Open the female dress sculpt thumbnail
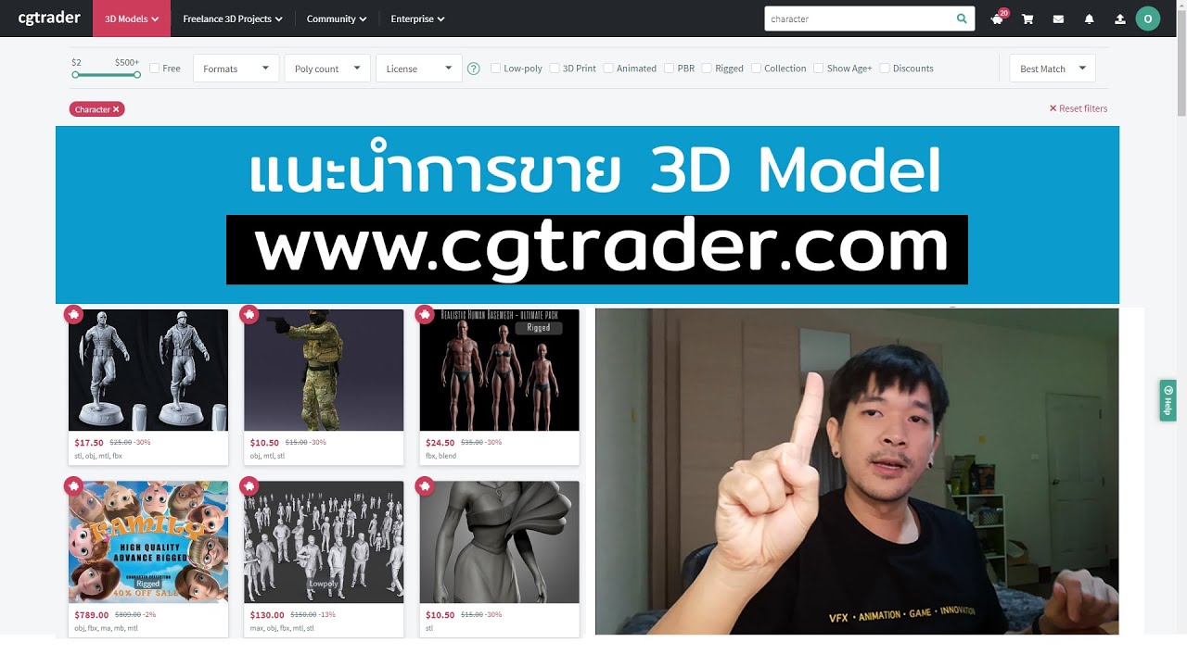Viewport: 1187px width, 667px height. click(500, 542)
